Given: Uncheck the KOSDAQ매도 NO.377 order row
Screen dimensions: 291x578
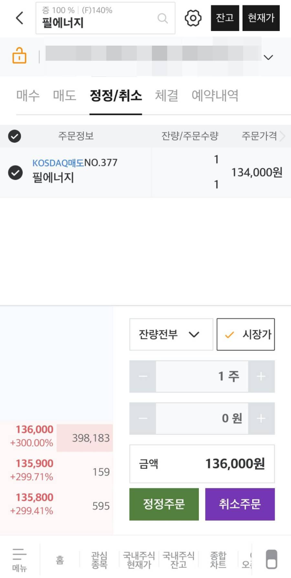Looking at the screenshot, I should (14, 172).
